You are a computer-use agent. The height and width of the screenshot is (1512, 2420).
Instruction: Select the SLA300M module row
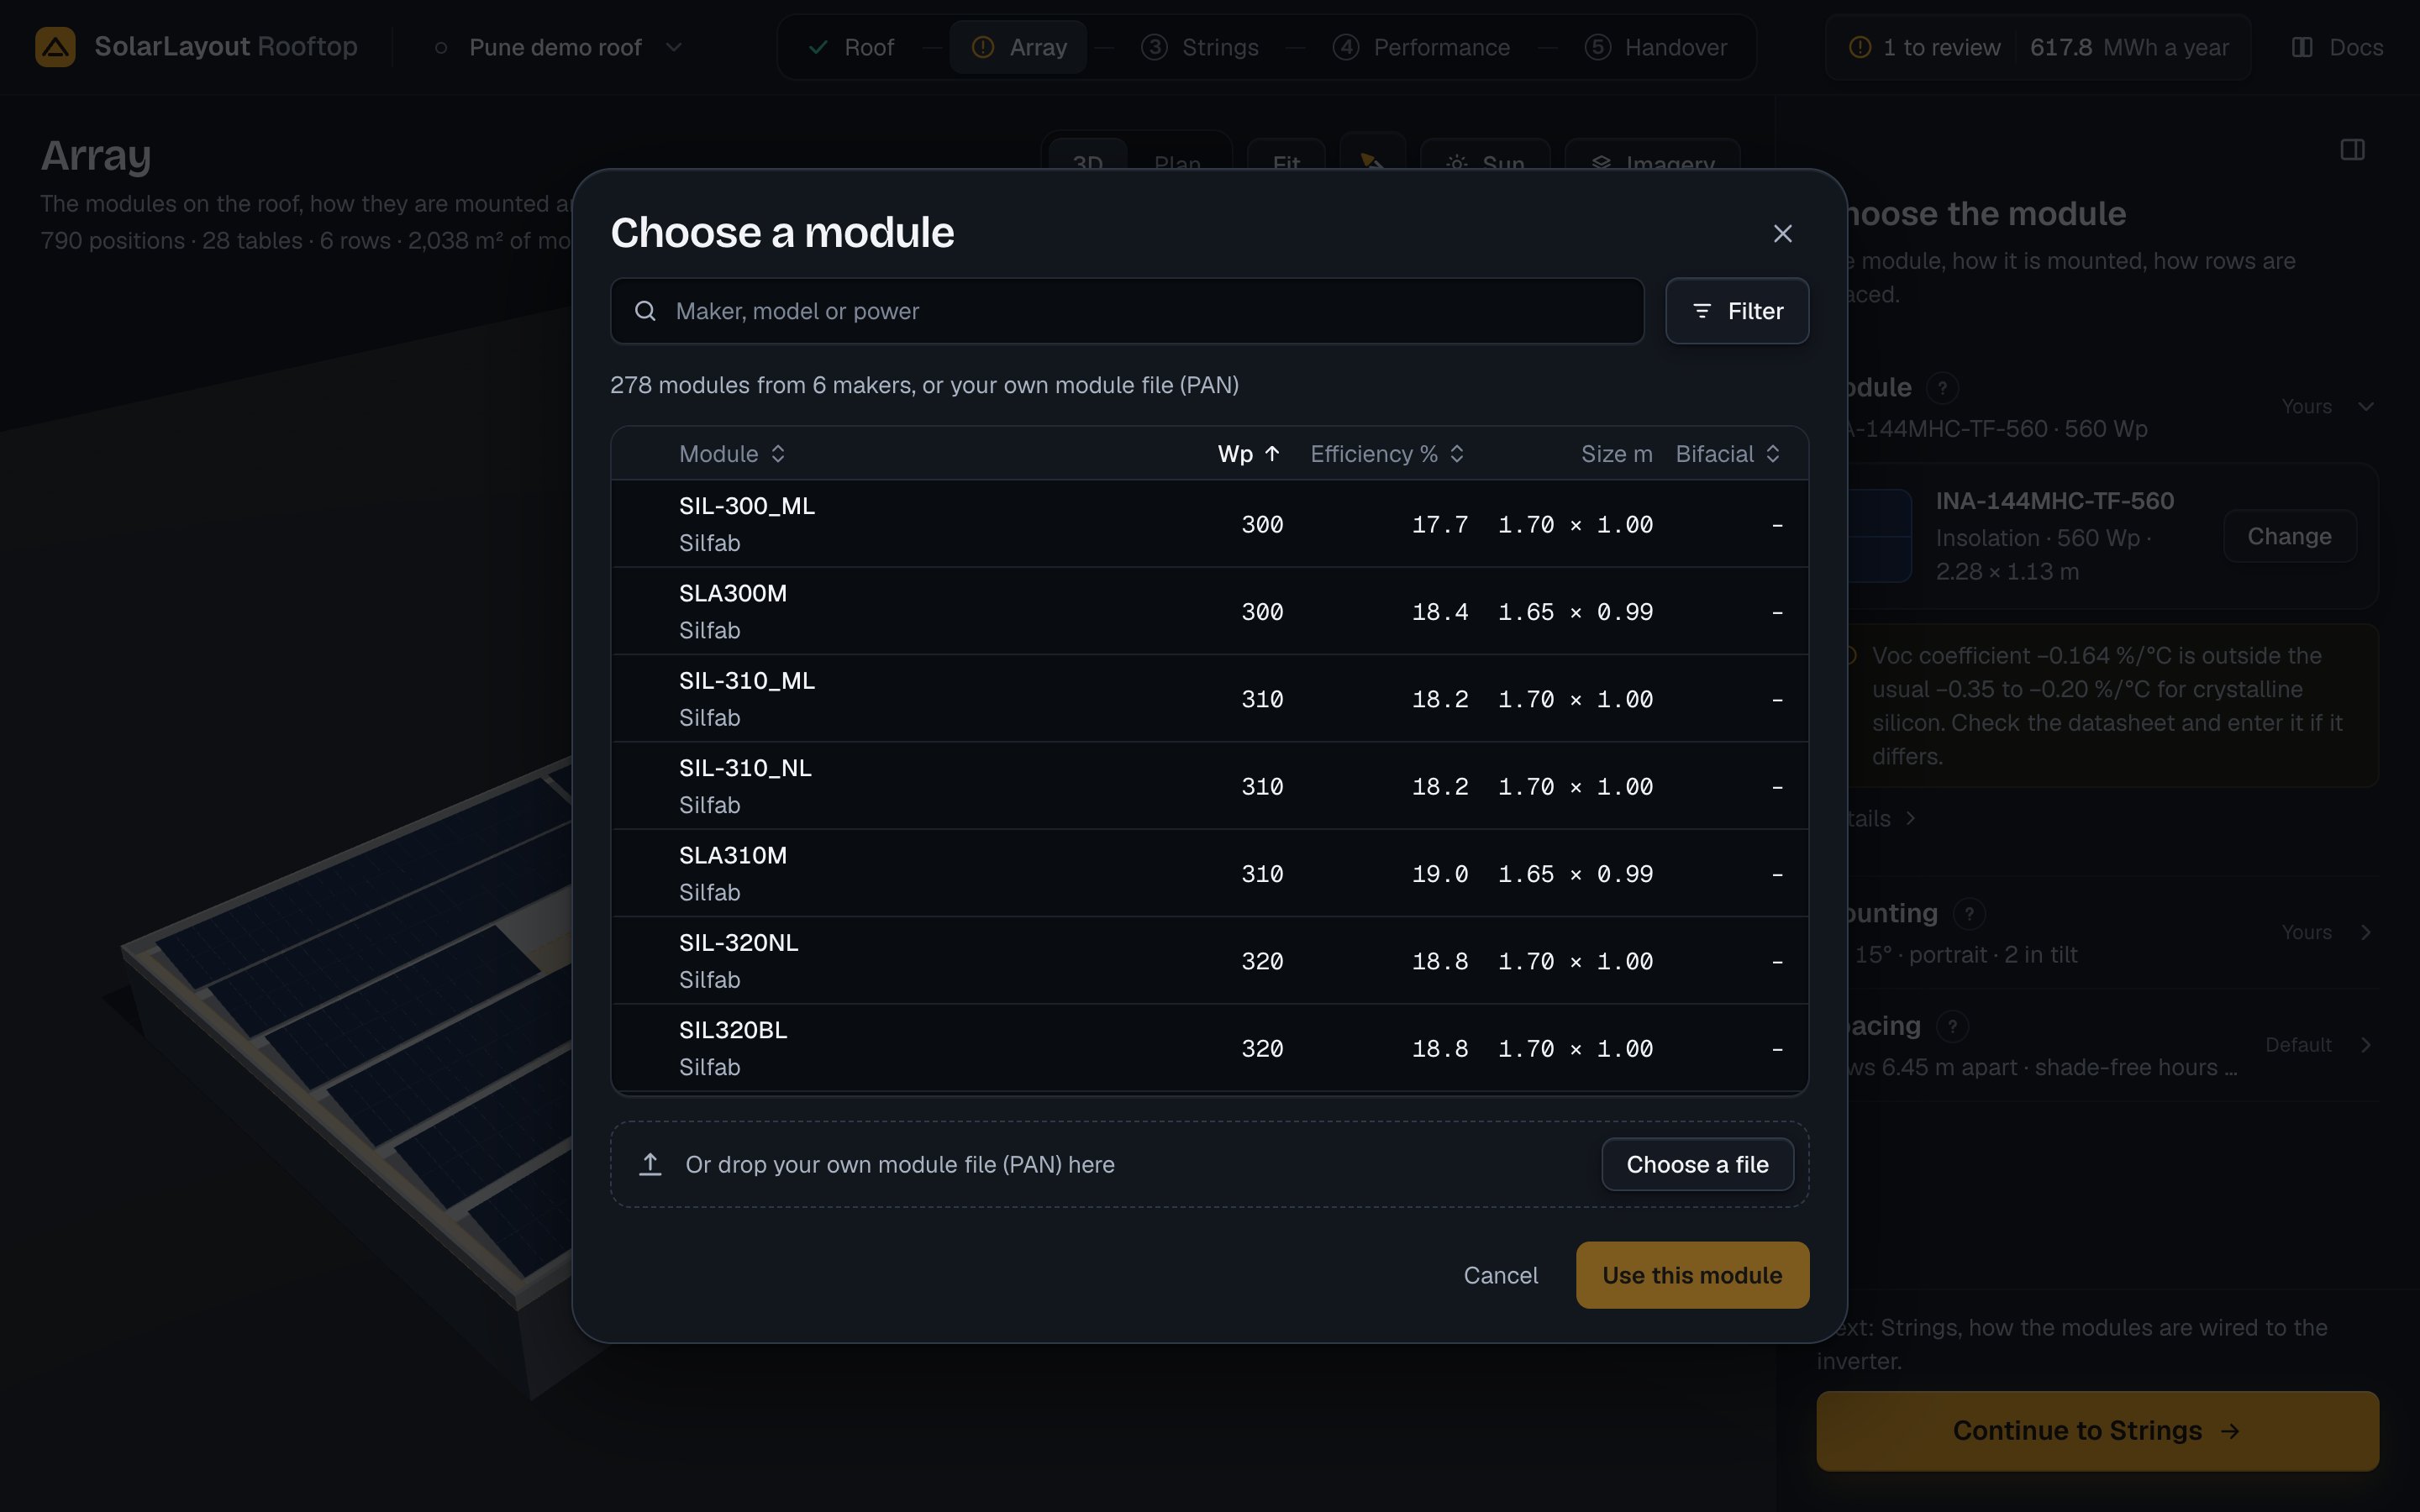pyautogui.click(x=1210, y=611)
